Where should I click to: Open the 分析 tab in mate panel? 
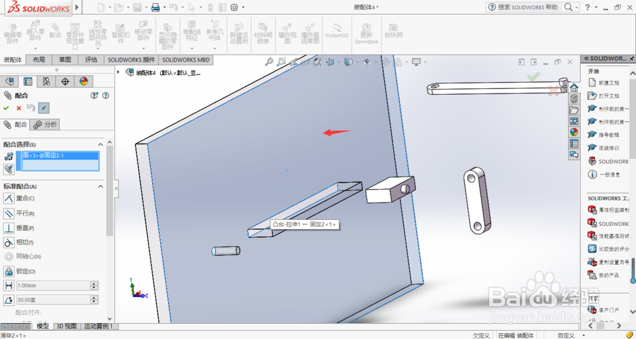[x=45, y=125]
